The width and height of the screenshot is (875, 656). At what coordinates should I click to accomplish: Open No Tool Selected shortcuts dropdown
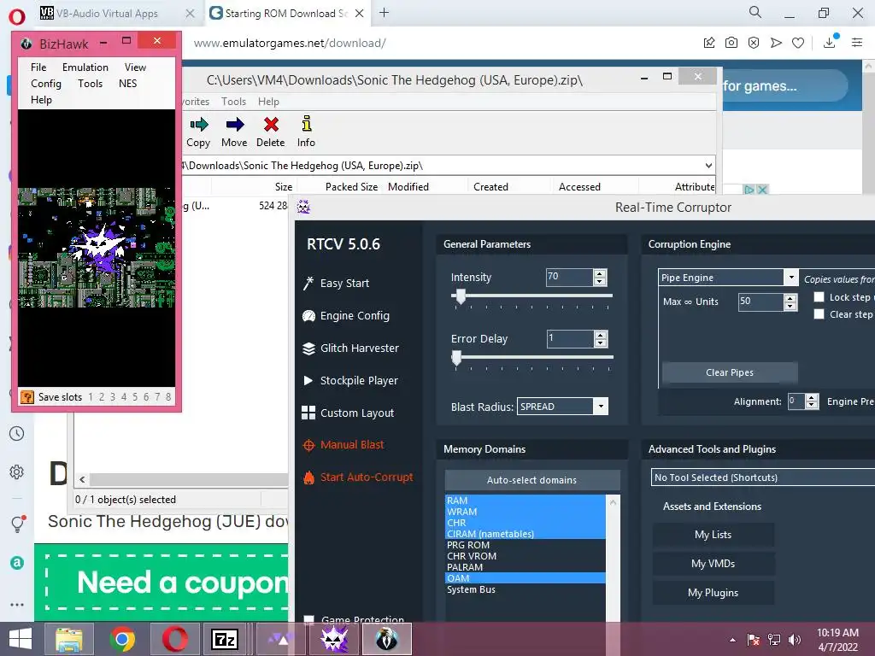coord(762,477)
